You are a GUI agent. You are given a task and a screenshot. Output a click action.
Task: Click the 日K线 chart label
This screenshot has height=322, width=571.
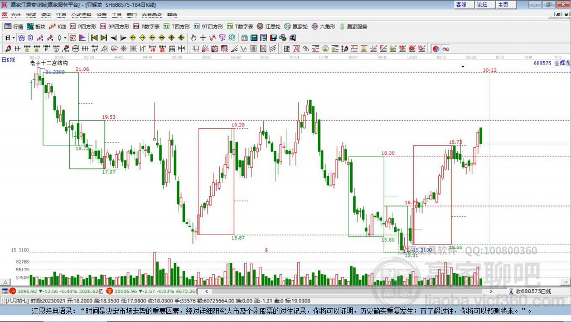tap(8, 60)
